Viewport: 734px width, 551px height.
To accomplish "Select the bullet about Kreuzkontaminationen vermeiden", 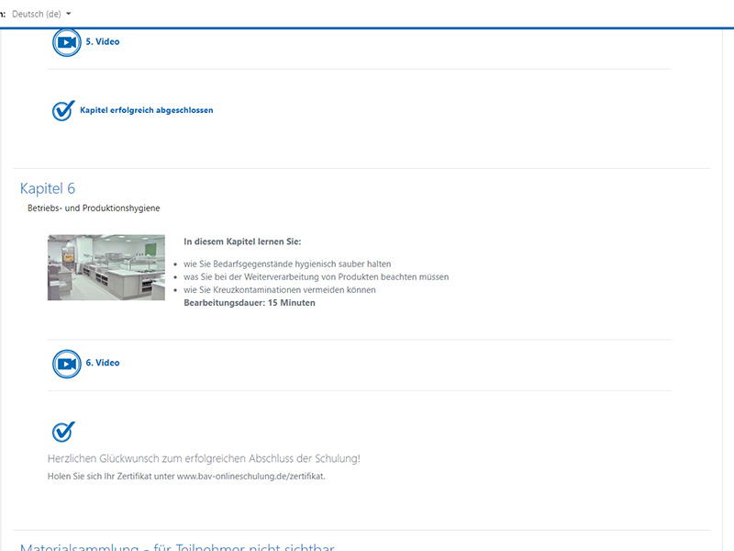I will click(279, 289).
